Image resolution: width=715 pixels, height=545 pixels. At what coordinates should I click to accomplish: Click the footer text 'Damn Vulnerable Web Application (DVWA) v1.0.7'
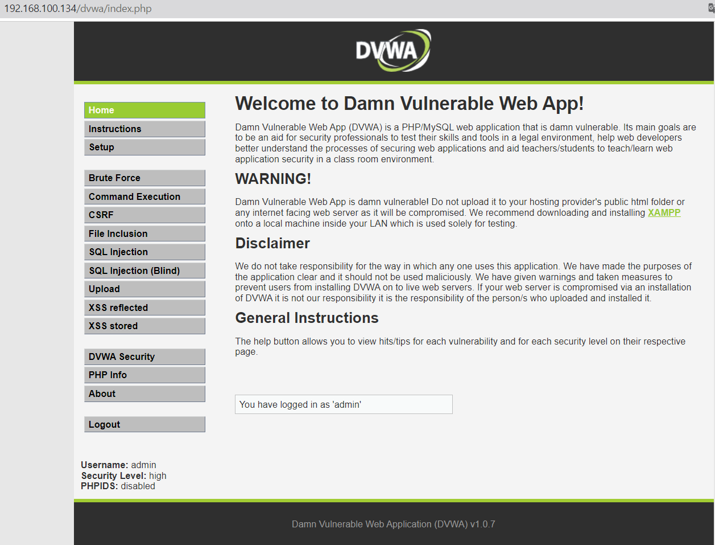(394, 524)
